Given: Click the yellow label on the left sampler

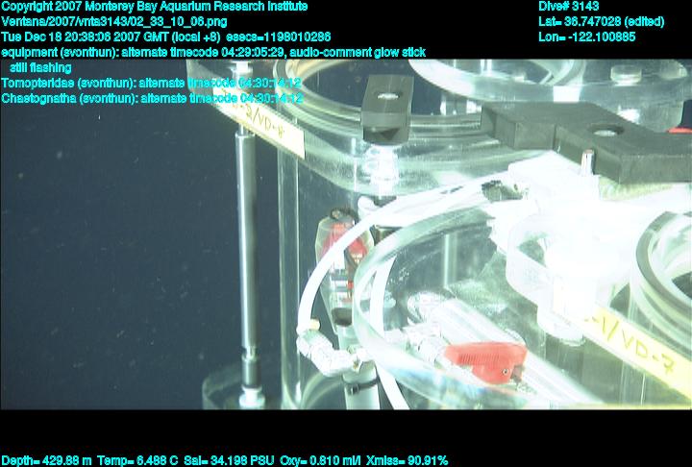Looking at the screenshot, I should pyautogui.click(x=259, y=127).
